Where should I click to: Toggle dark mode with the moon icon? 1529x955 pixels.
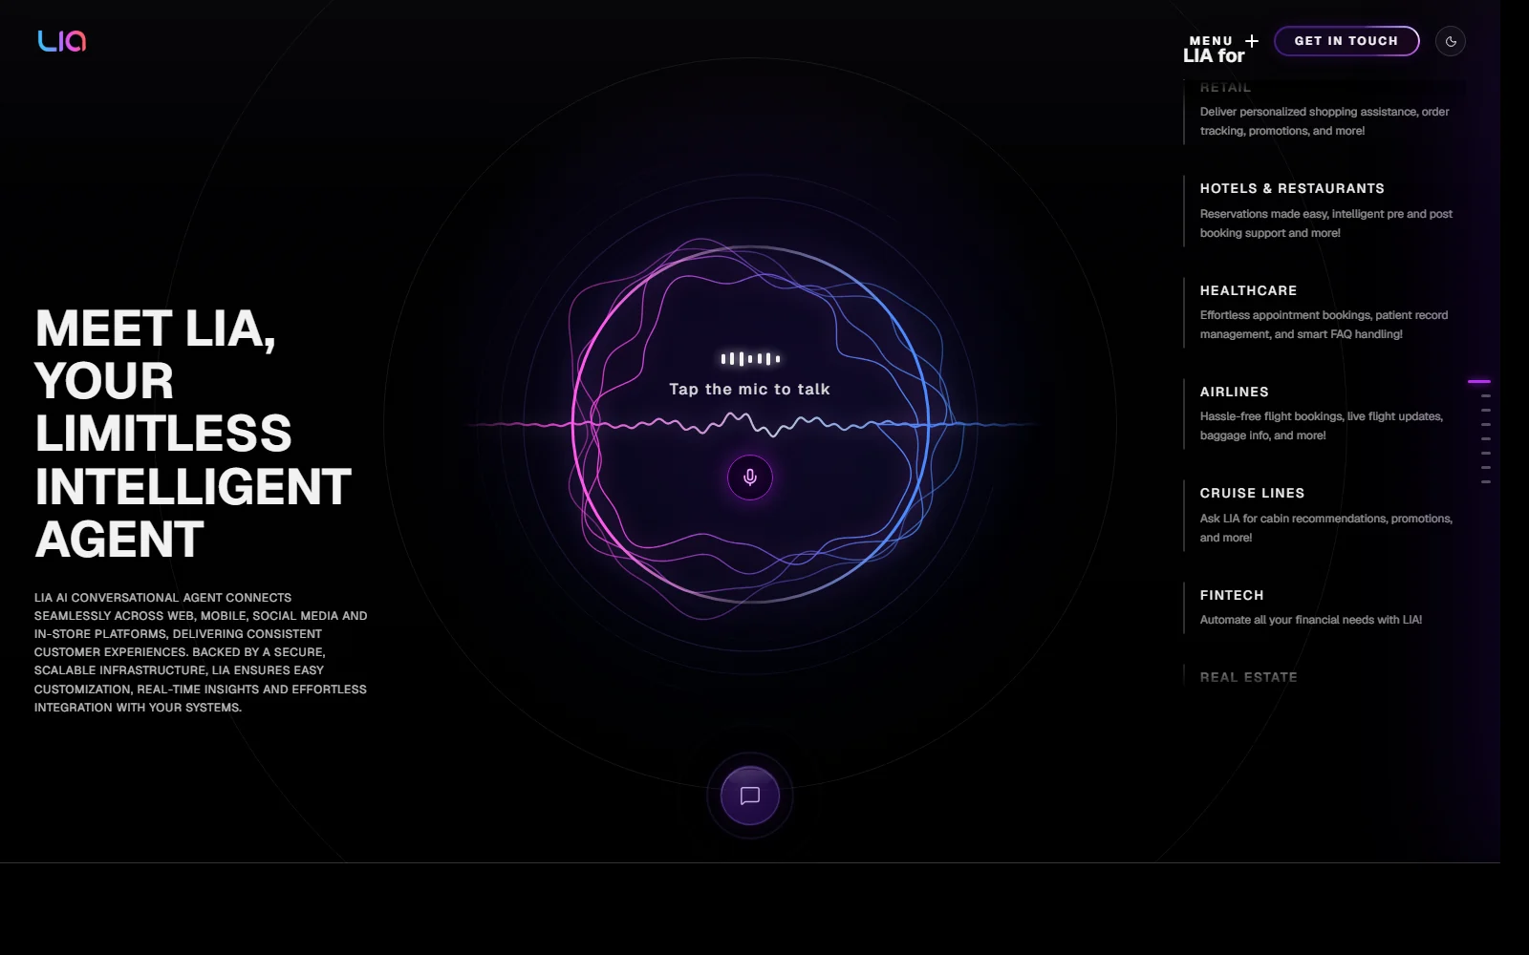pyautogui.click(x=1451, y=41)
